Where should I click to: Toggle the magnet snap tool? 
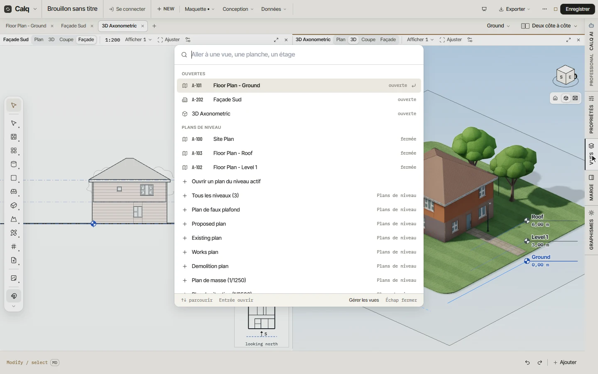tap(14, 296)
